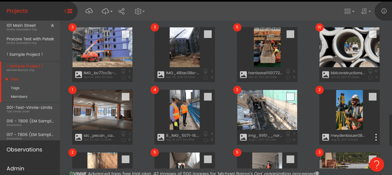Click the red 3 badge on img_9951__nor
This screenshot has width=392, height=175.
(237, 90)
